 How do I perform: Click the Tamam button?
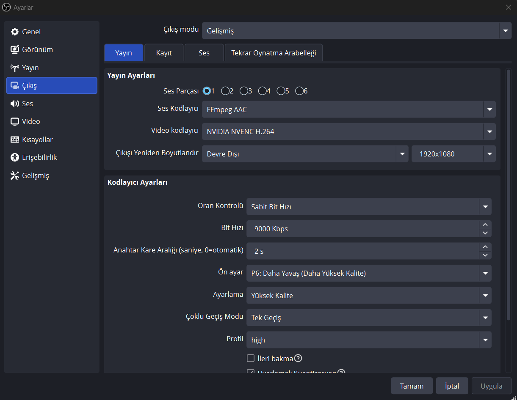412,386
